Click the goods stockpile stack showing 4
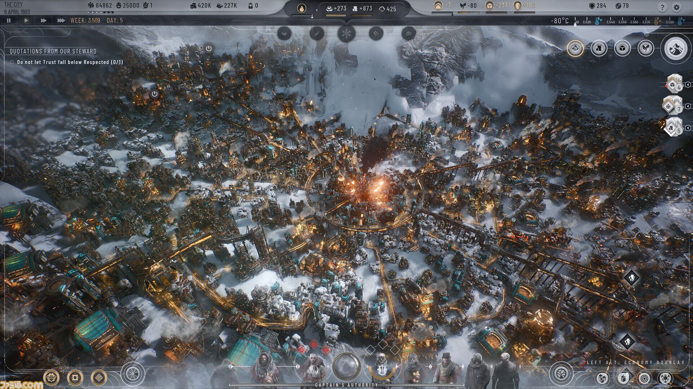This screenshot has height=389, width=693. [674, 84]
